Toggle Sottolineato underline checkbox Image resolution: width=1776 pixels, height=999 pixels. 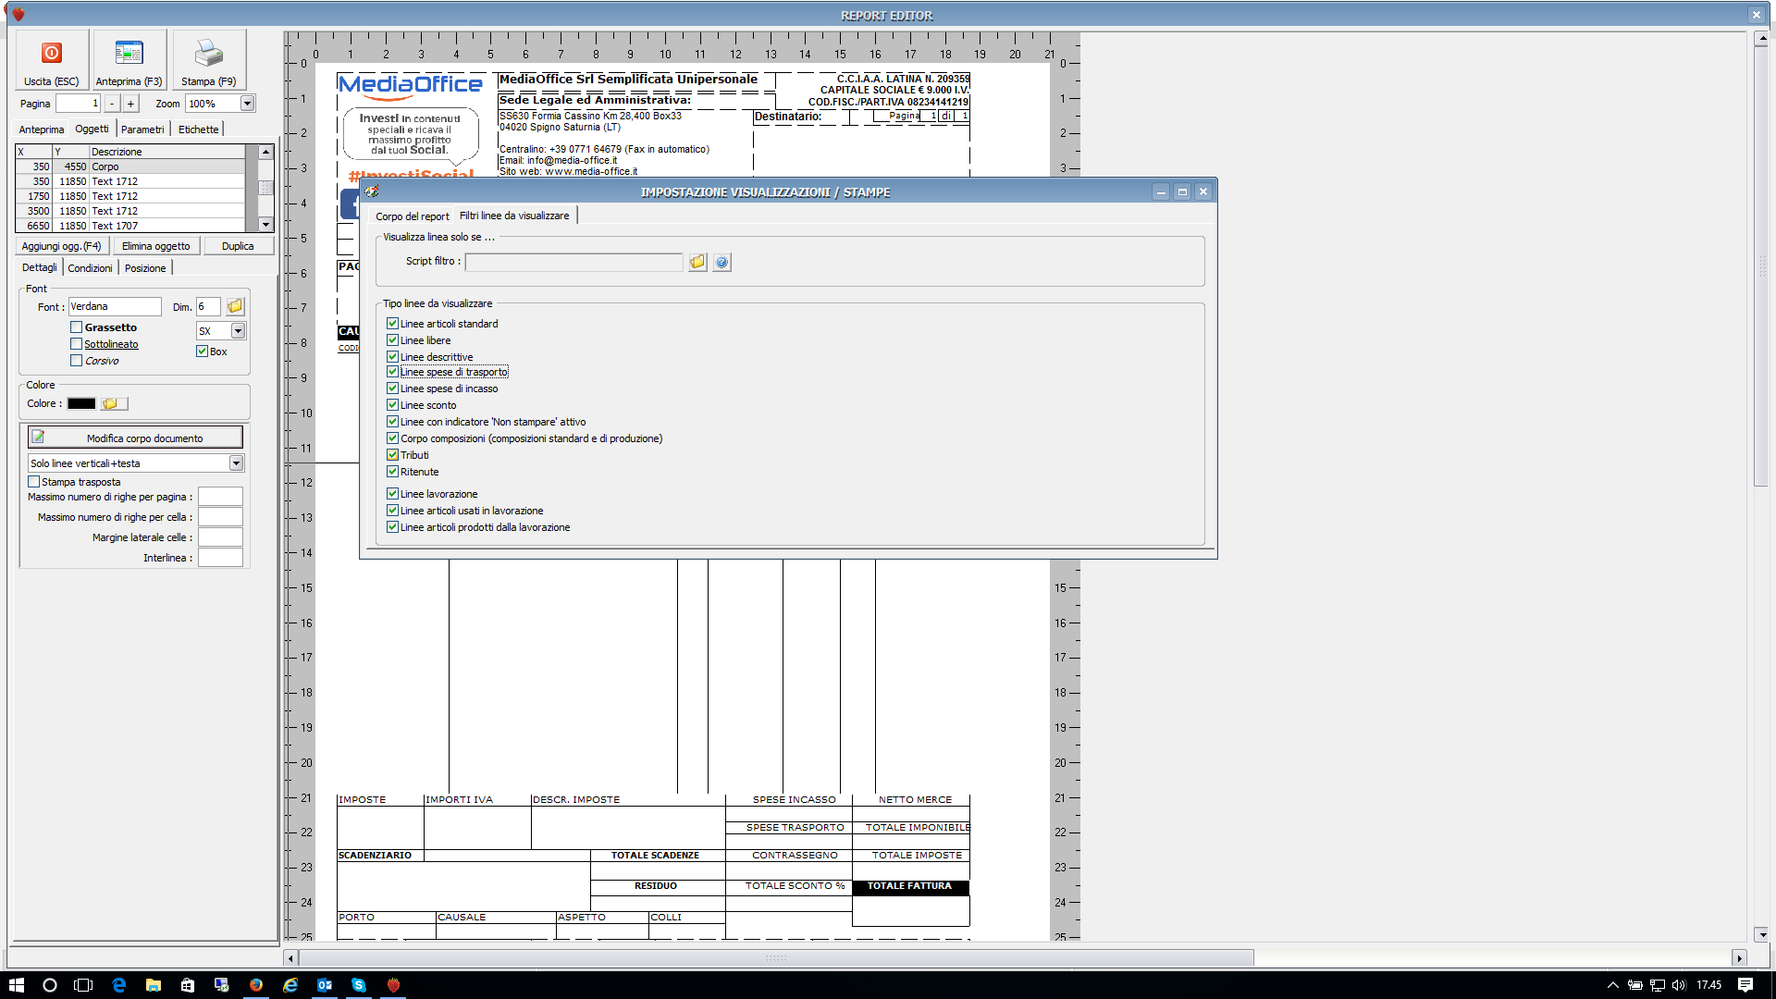76,344
